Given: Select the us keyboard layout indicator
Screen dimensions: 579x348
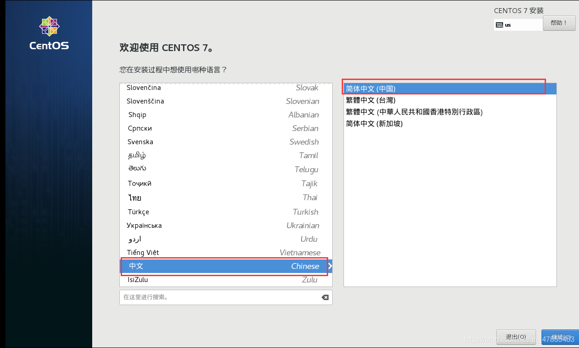Looking at the screenshot, I should pyautogui.click(x=518, y=25).
